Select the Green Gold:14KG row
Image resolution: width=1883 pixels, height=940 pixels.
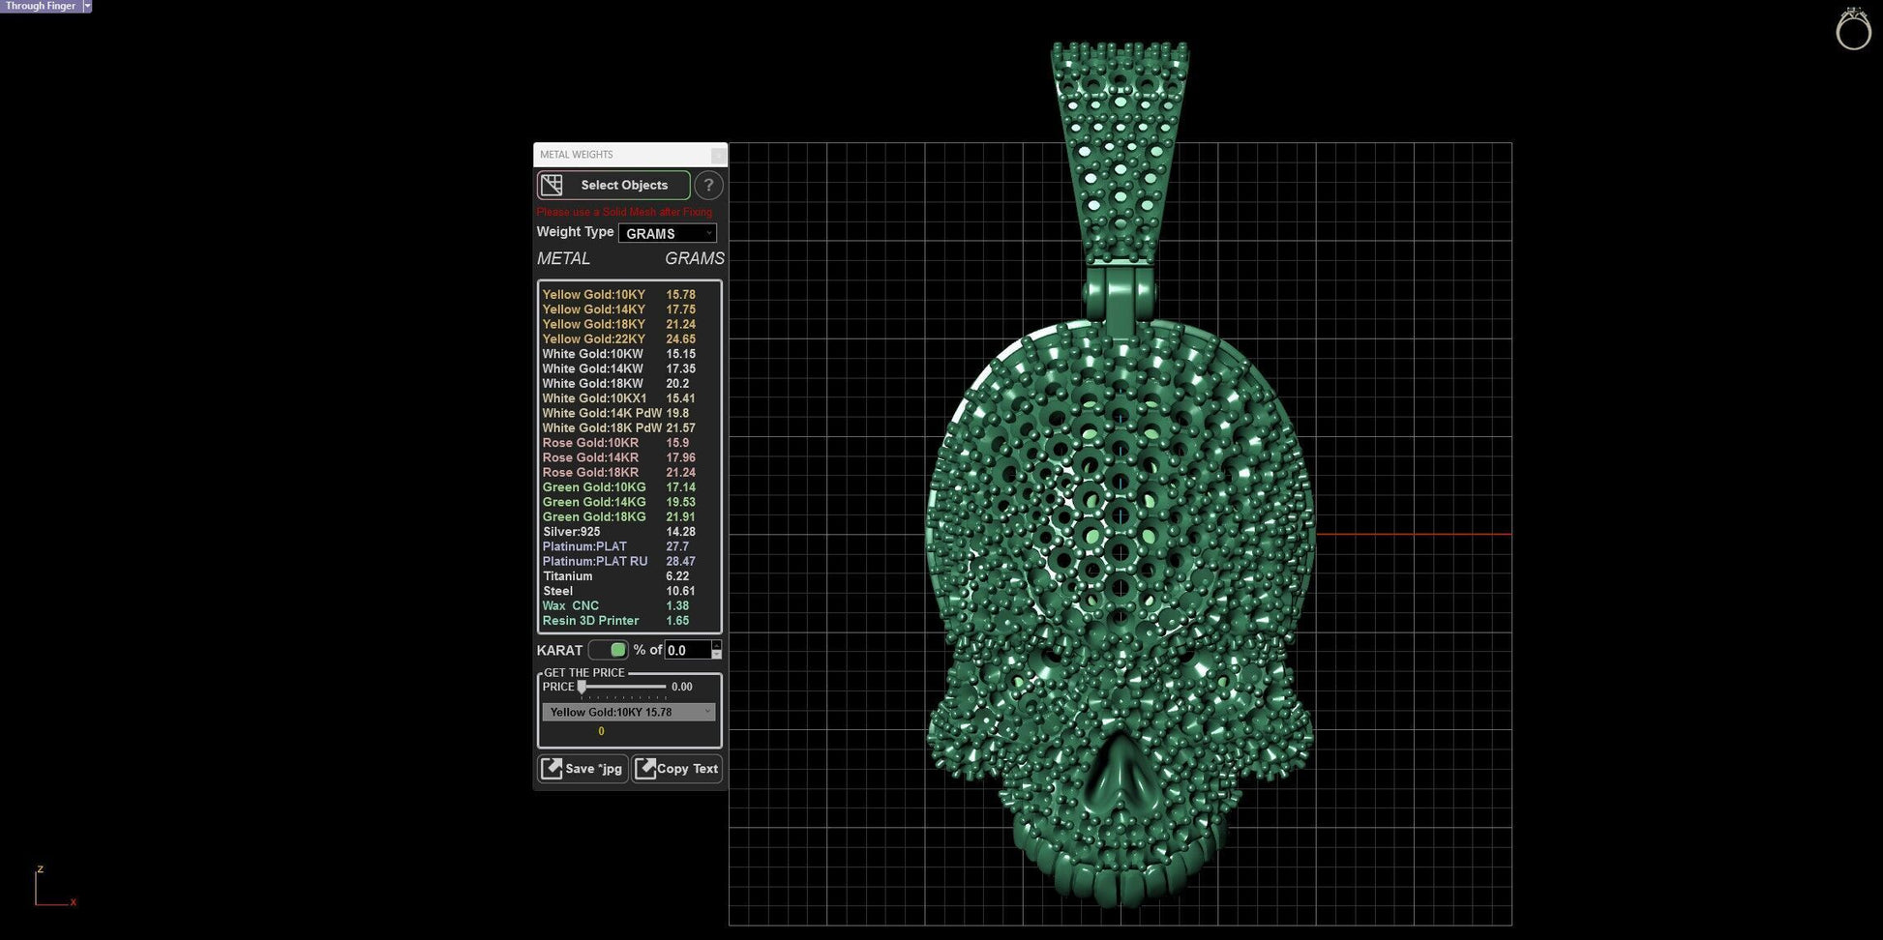coord(629,502)
